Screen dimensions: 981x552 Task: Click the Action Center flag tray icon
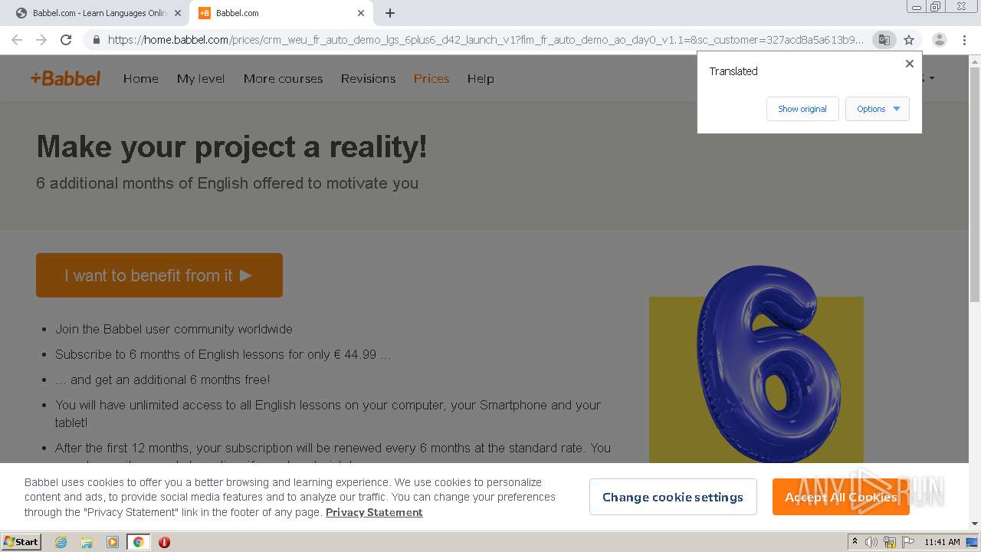(x=907, y=542)
